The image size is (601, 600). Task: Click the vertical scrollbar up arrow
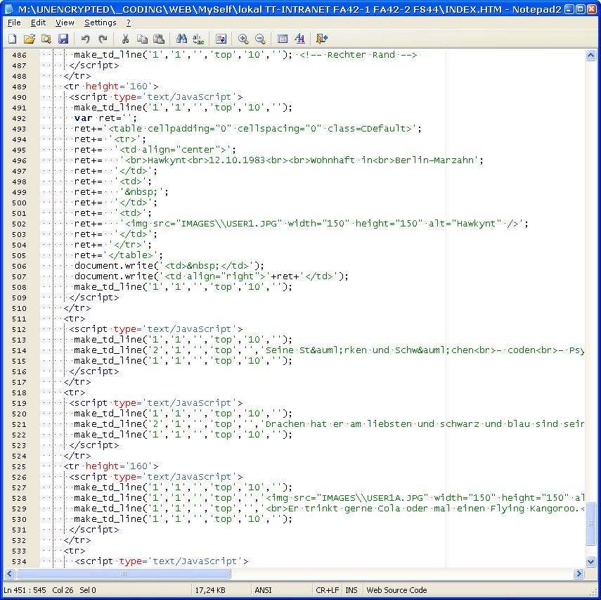[x=590, y=56]
